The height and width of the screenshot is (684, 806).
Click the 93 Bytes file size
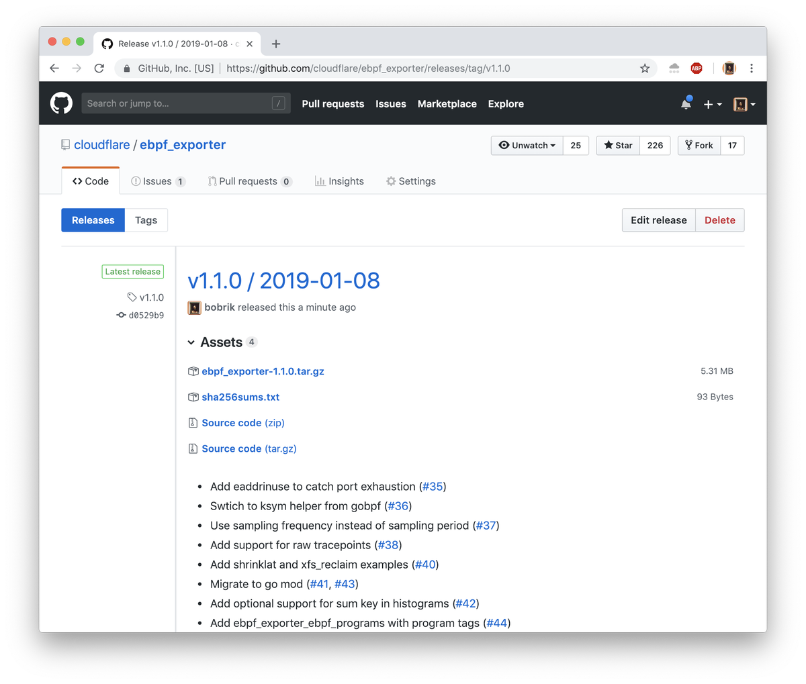tap(715, 397)
